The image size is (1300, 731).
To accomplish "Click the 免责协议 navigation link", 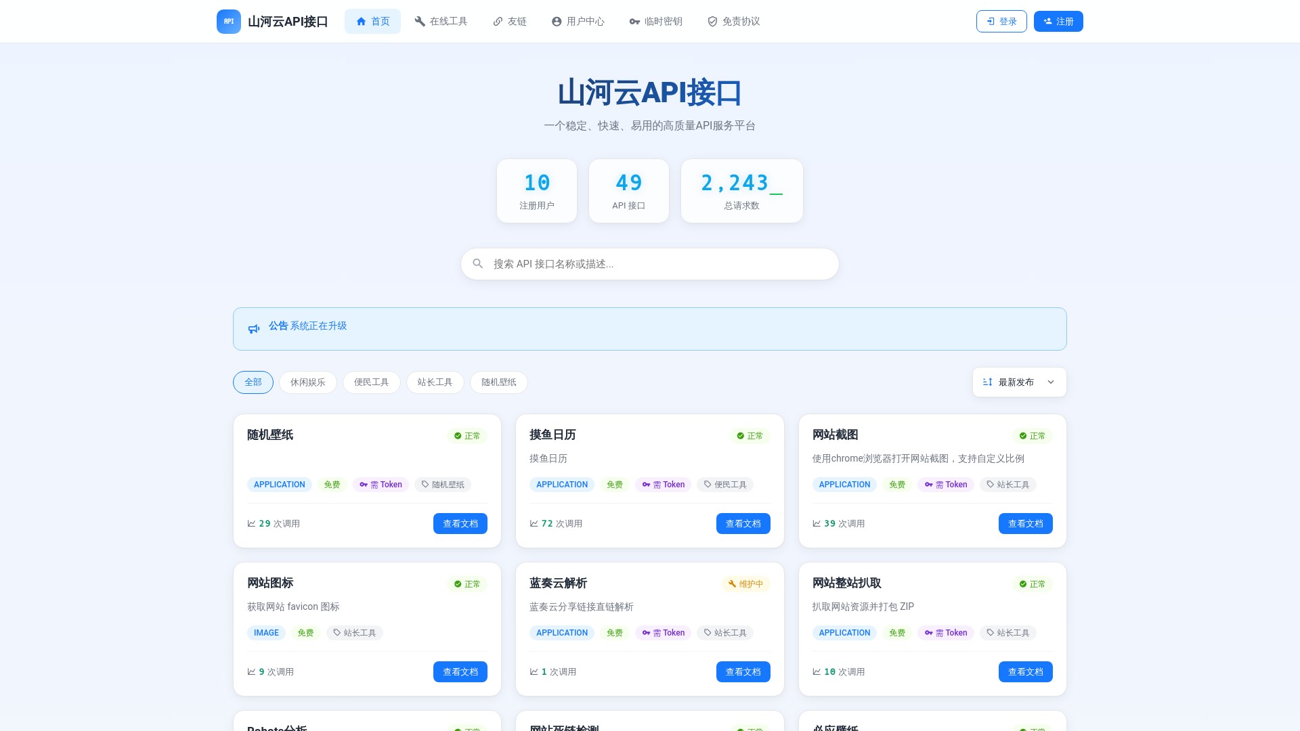I will [733, 22].
